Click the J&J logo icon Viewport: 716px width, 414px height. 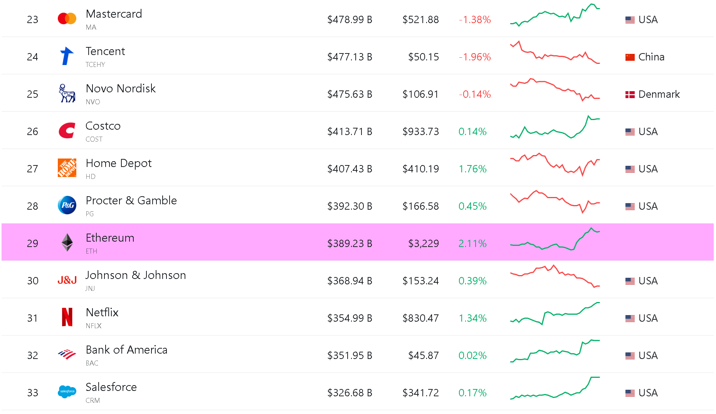[67, 280]
